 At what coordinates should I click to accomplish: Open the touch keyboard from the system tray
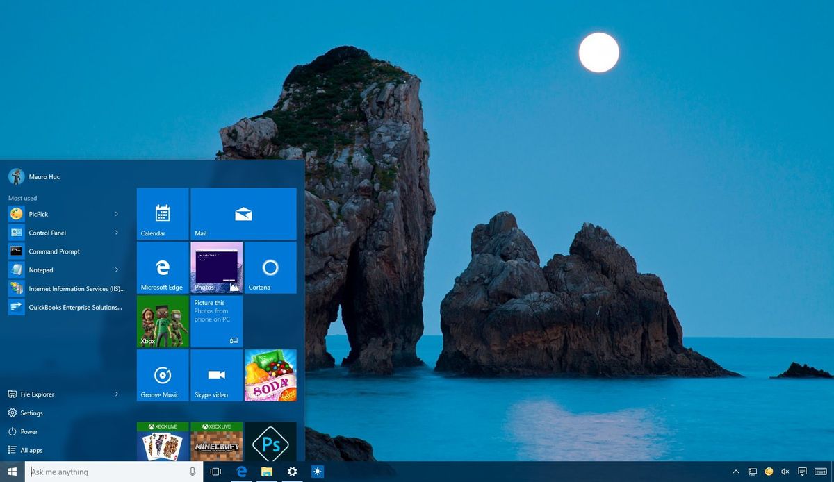(820, 472)
